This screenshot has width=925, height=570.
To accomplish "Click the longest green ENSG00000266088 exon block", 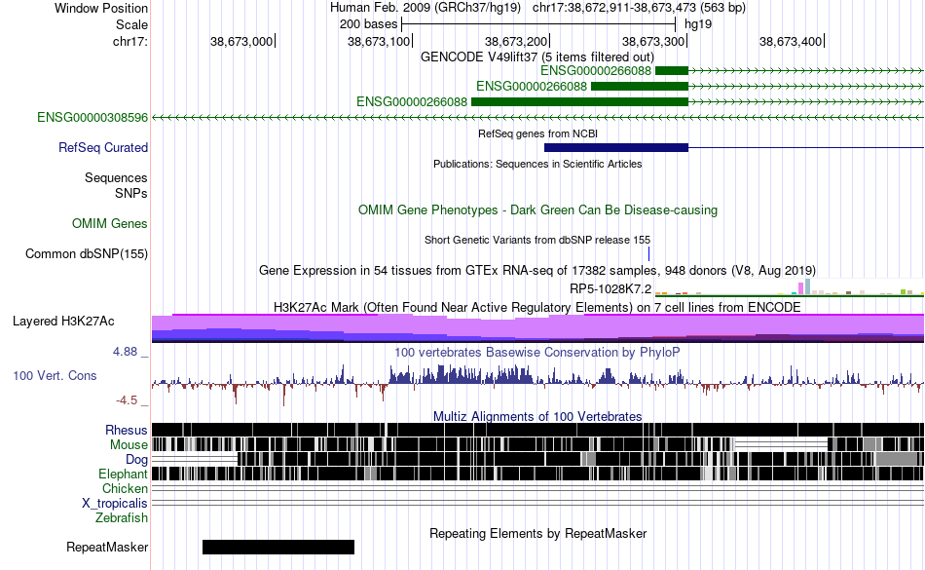I will point(580,101).
